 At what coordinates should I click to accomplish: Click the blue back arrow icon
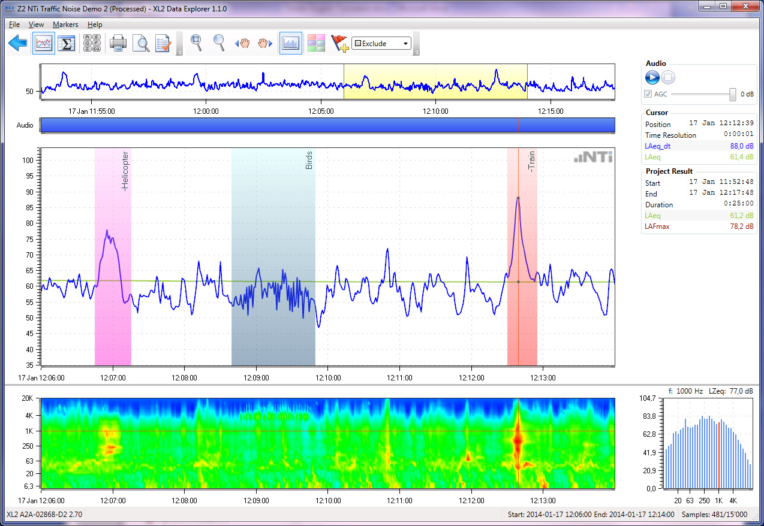click(18, 43)
